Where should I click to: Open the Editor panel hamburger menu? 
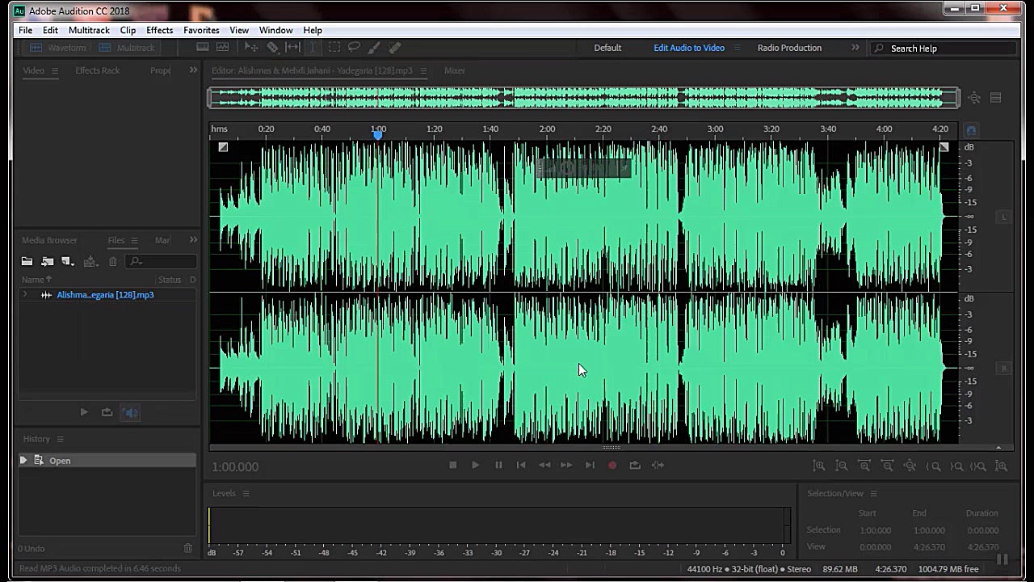pyautogui.click(x=423, y=70)
